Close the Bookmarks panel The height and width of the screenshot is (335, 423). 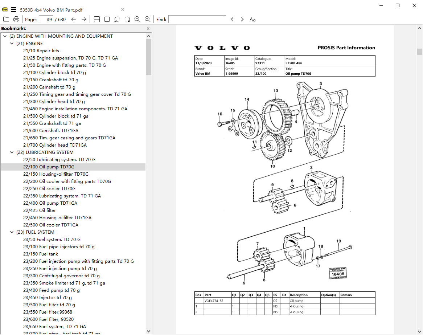pos(148,28)
